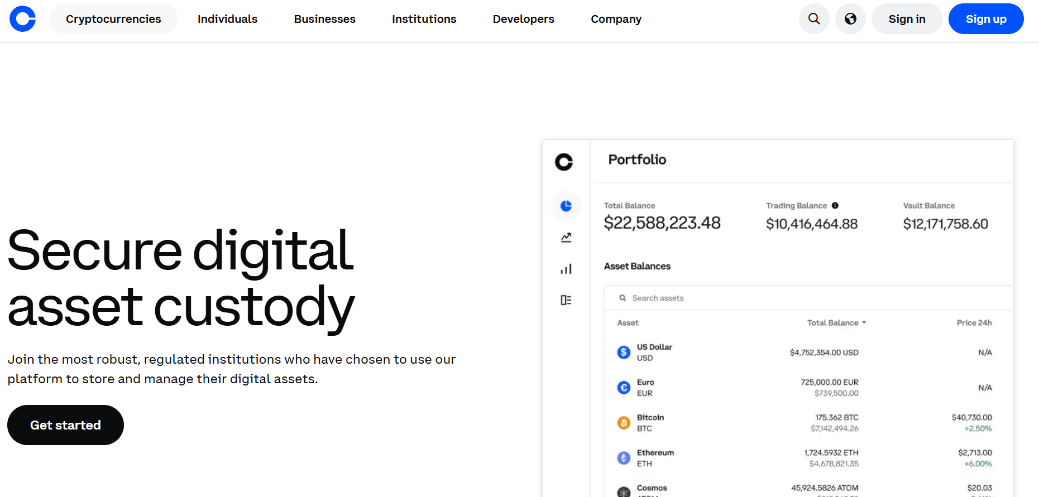Click the Ethereum coin icon
1039x497 pixels.
(x=624, y=458)
